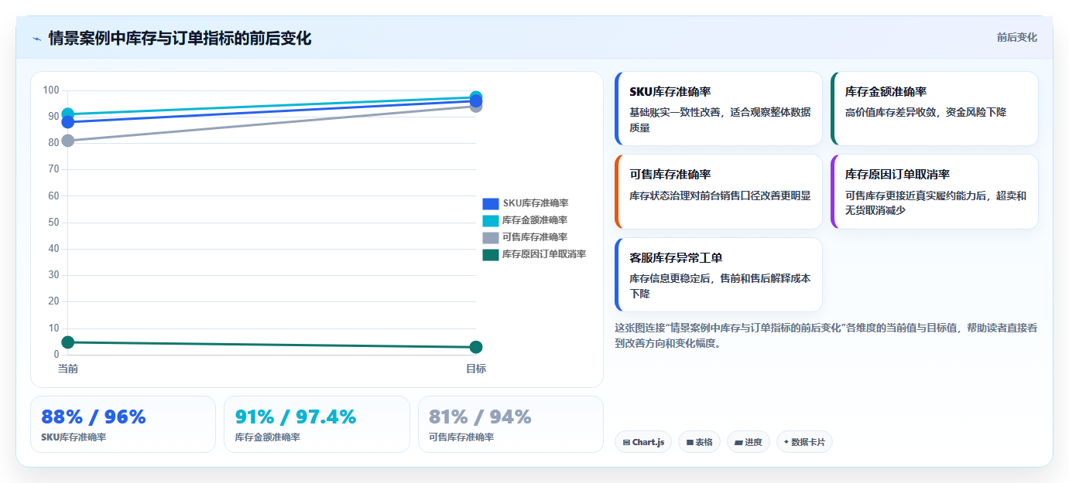Select the green data point at 目标
The height and width of the screenshot is (483, 1069).
pos(476,348)
